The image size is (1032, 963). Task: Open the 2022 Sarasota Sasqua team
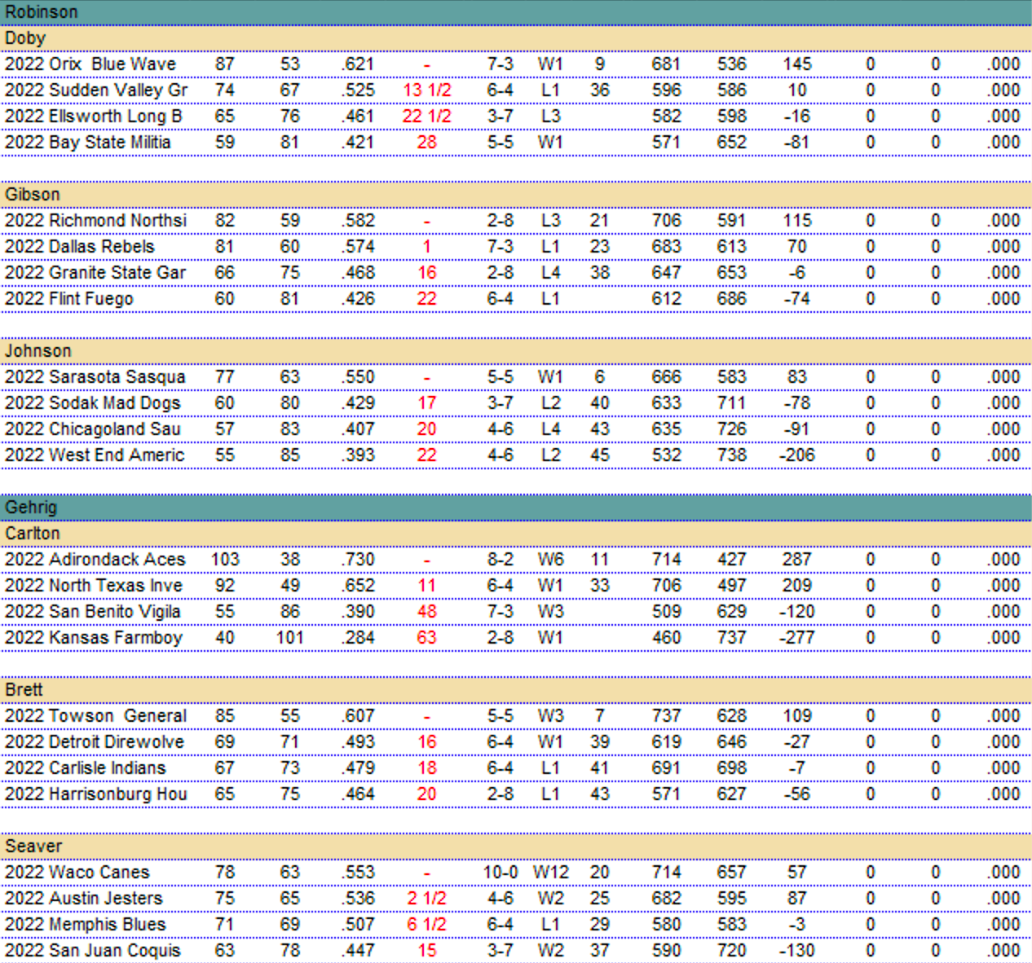(x=95, y=377)
